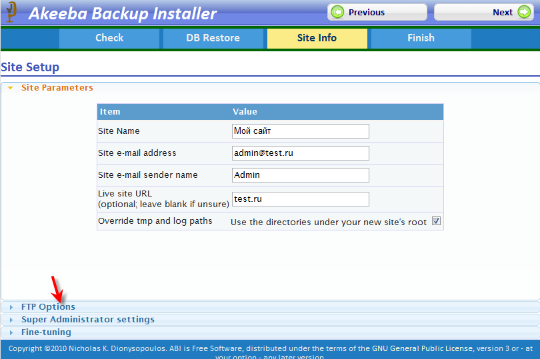The image size is (540, 359).
Task: Click the 'Item' column header
Action: (110, 111)
